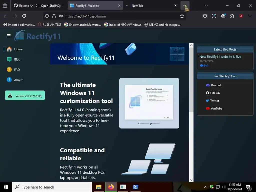Screen dimensions: 256x192
Task: Open the Rectify11 GitHub link
Action: coord(213,93)
